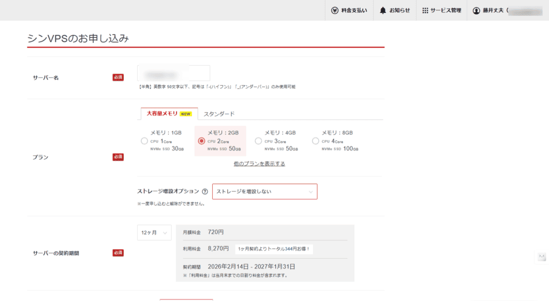549x301 pixels.
Task: Click the NEW badge on 大容量メモリ tab
Action: (186, 114)
